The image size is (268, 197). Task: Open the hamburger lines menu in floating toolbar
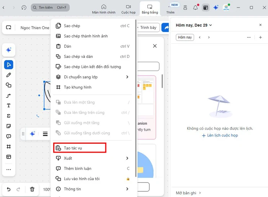pyautogui.click(x=45, y=134)
